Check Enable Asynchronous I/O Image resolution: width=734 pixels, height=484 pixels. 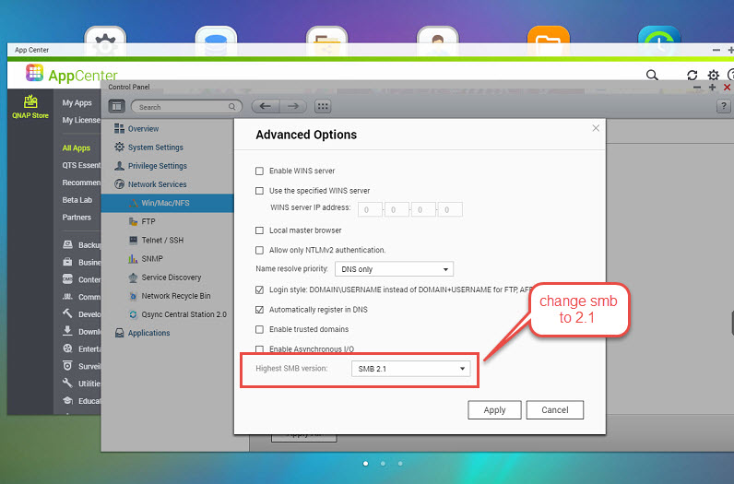(x=259, y=348)
